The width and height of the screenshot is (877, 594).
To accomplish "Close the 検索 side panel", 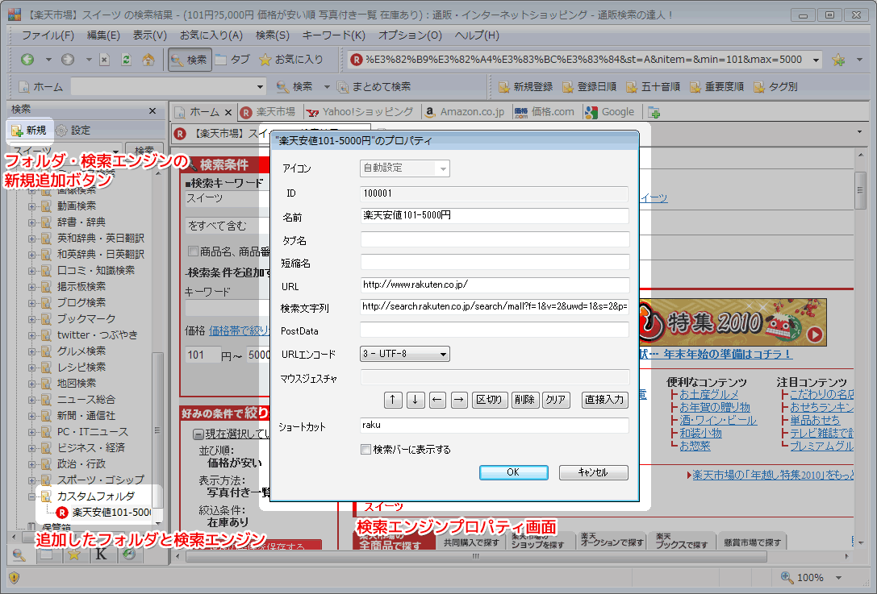I will point(152,110).
